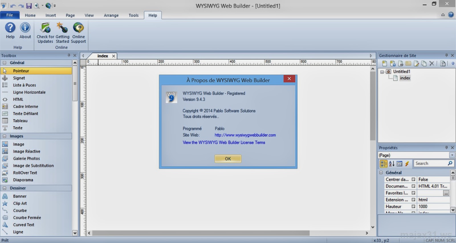Viewport: 456px width, 243px height.
Task: Click the horizontal scrollbar of the canvas
Action: pyautogui.click(x=201, y=233)
